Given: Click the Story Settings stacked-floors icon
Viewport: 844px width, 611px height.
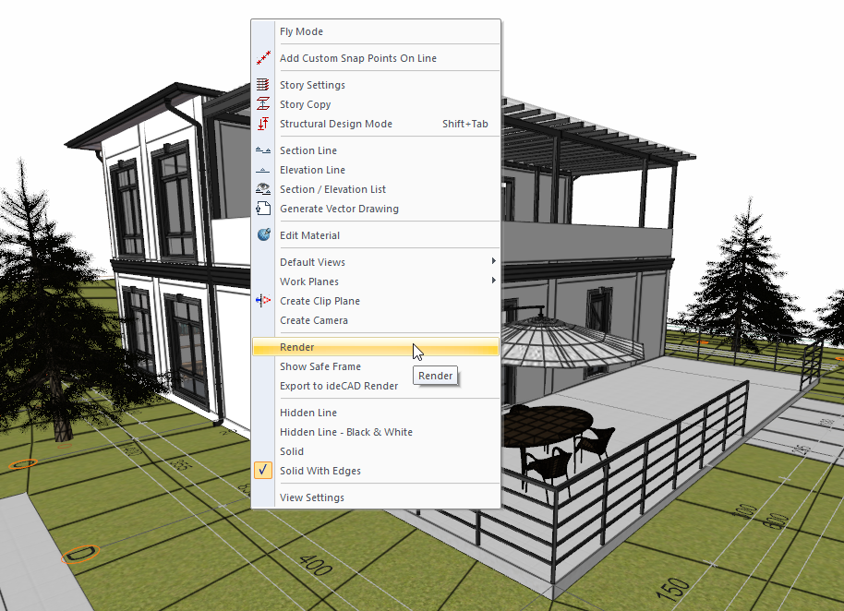Looking at the screenshot, I should click(x=263, y=84).
